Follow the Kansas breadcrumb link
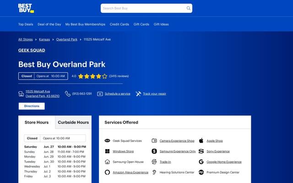Viewport: 293px width, 183px height. coord(44,39)
